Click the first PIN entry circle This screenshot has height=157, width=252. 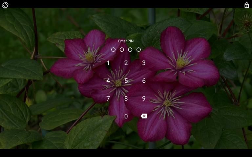[114, 50]
